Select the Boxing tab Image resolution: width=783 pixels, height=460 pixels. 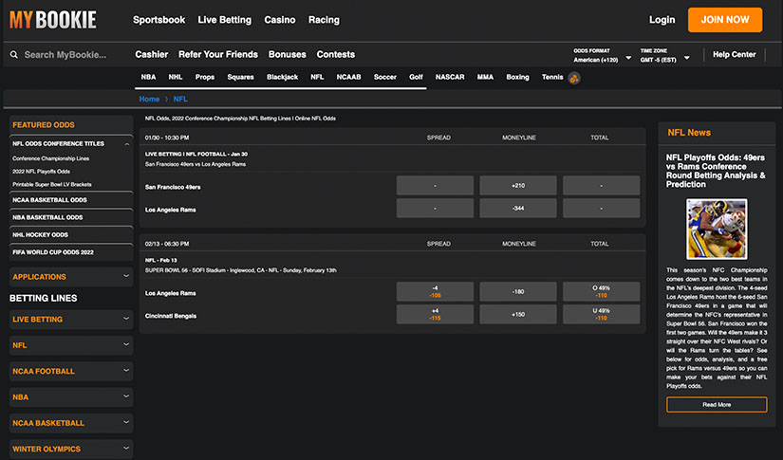click(x=517, y=77)
